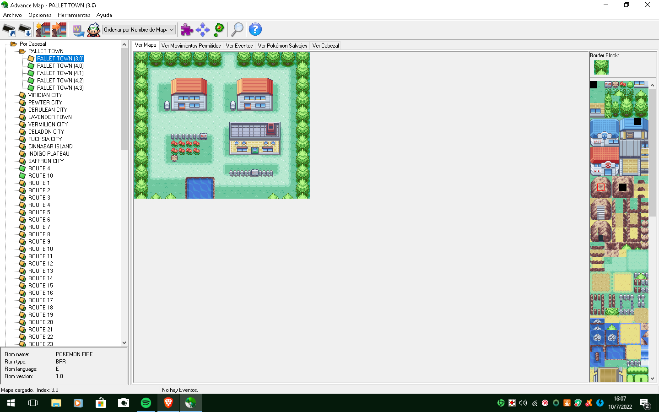659x412 pixels.
Task: Open the Archivo menu
Action: [x=12, y=15]
